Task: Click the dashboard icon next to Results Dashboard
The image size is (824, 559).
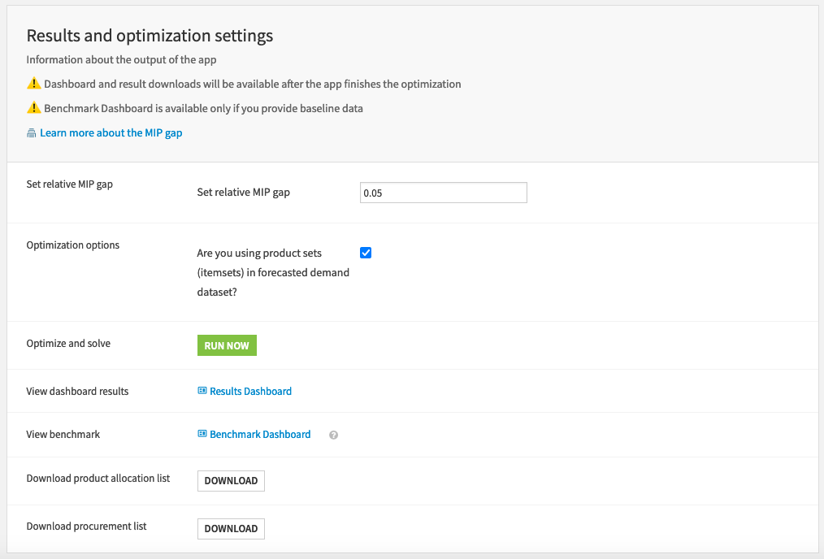Action: point(202,390)
